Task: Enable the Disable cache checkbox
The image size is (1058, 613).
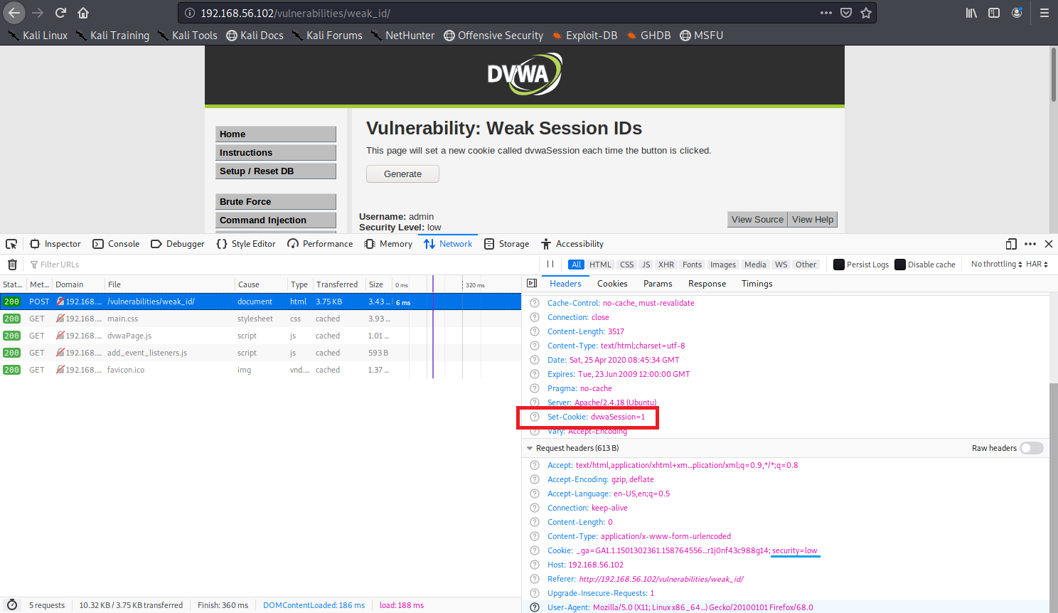Action: 900,265
